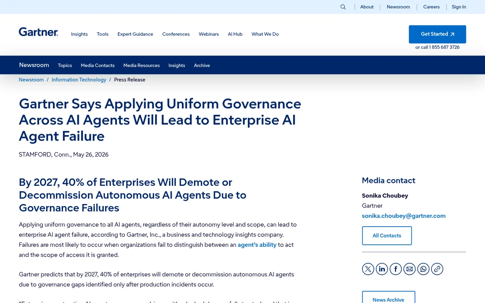
Task: Open Archive in Newsroom bar
Action: [x=202, y=65]
